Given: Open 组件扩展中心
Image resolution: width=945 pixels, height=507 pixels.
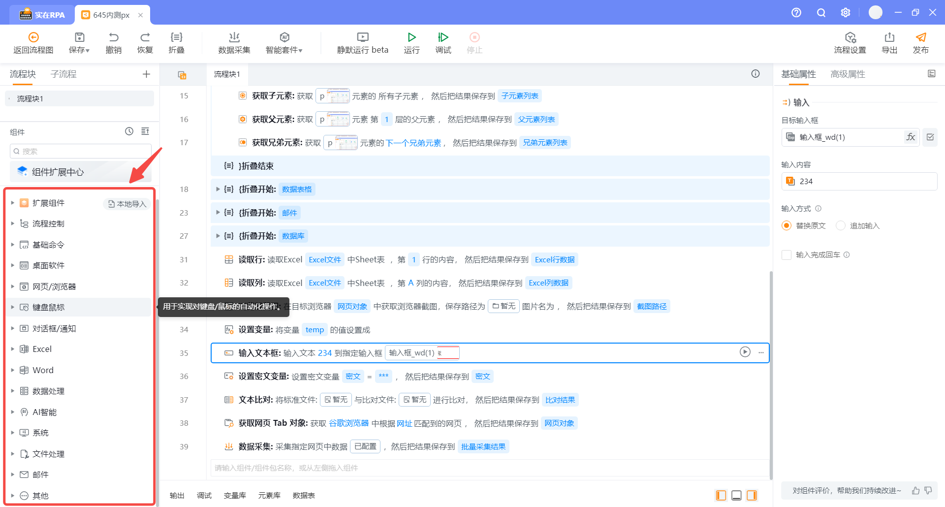Looking at the screenshot, I should pyautogui.click(x=58, y=172).
